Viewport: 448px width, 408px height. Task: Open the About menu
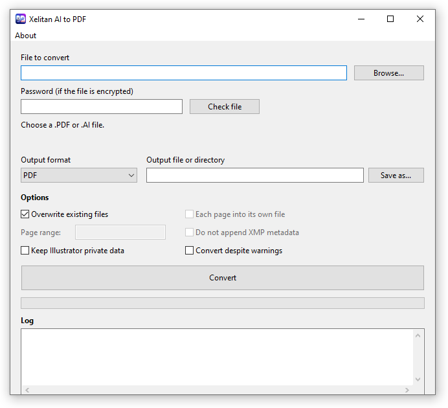[26, 36]
